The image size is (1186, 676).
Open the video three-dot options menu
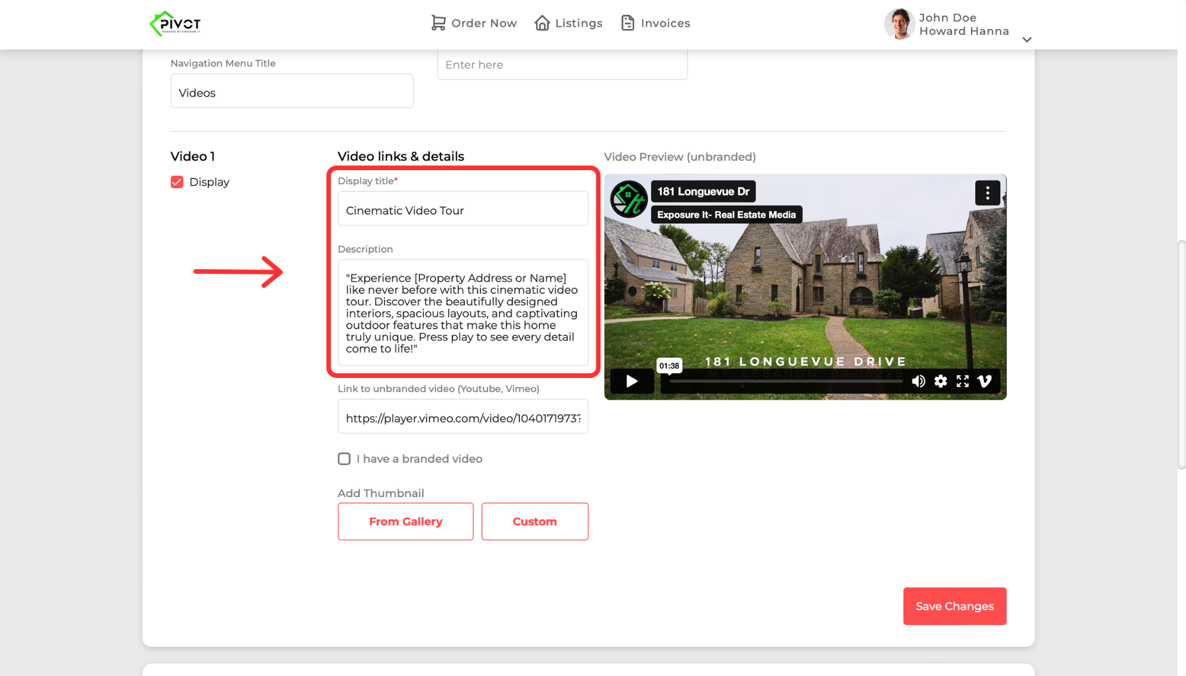pos(987,193)
